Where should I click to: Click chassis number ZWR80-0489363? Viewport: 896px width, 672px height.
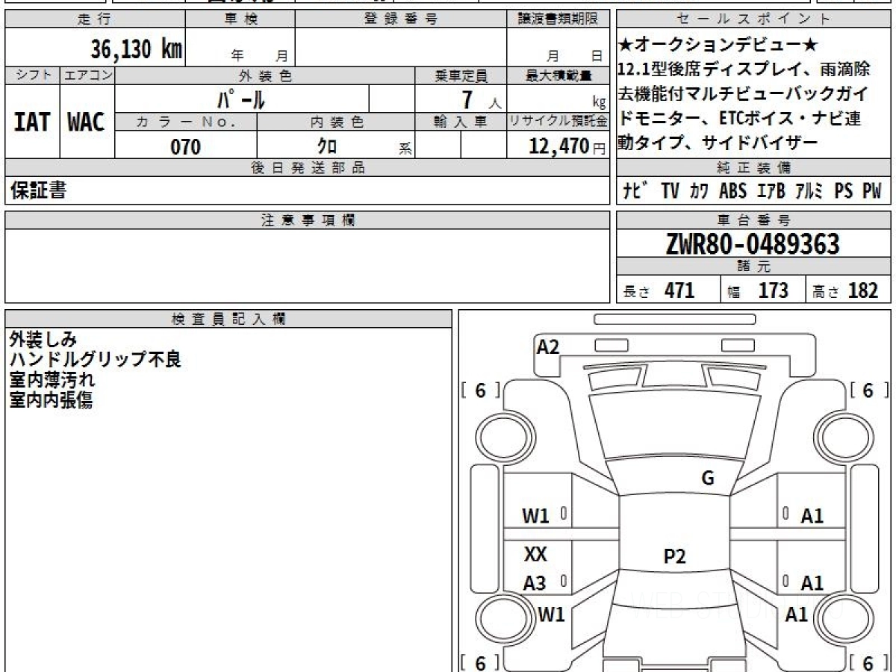(x=753, y=243)
